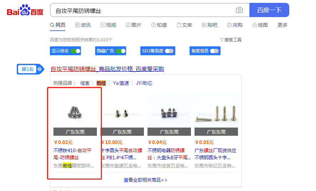The image size is (316, 191).
Task: Open 查看全部相关商品>> link
Action: 145,180
